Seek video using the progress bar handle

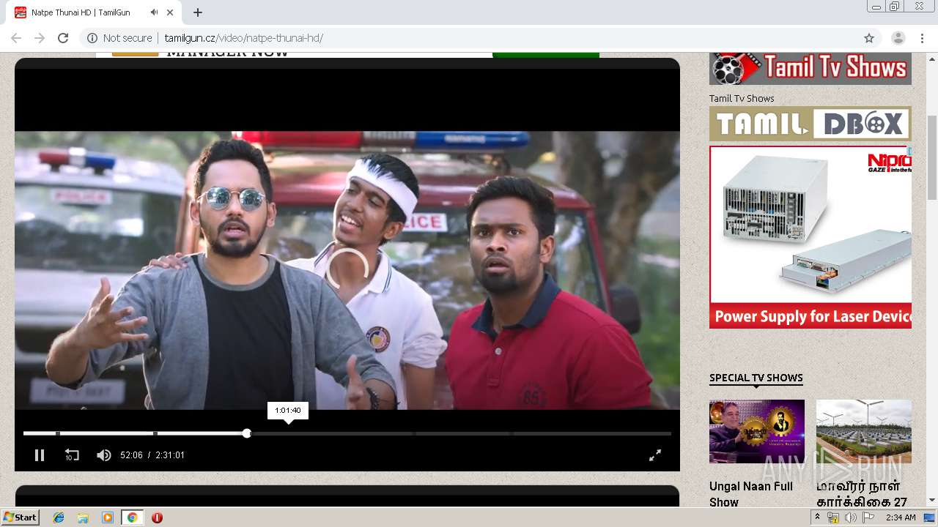click(x=247, y=433)
